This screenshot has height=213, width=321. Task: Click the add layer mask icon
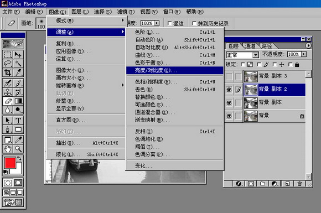coord(251,184)
